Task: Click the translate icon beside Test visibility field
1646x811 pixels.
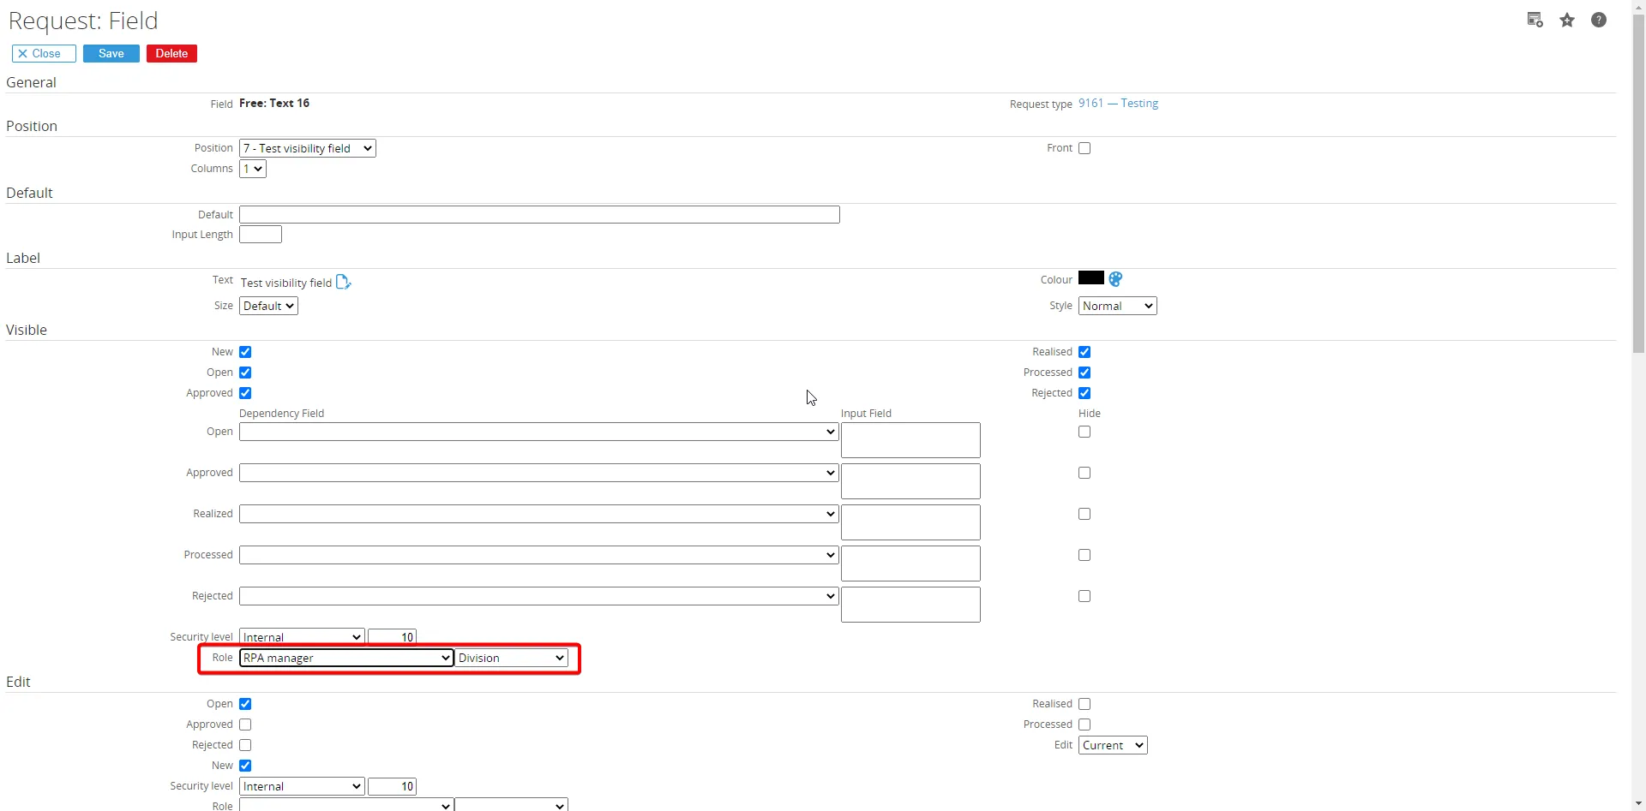Action: point(344,282)
